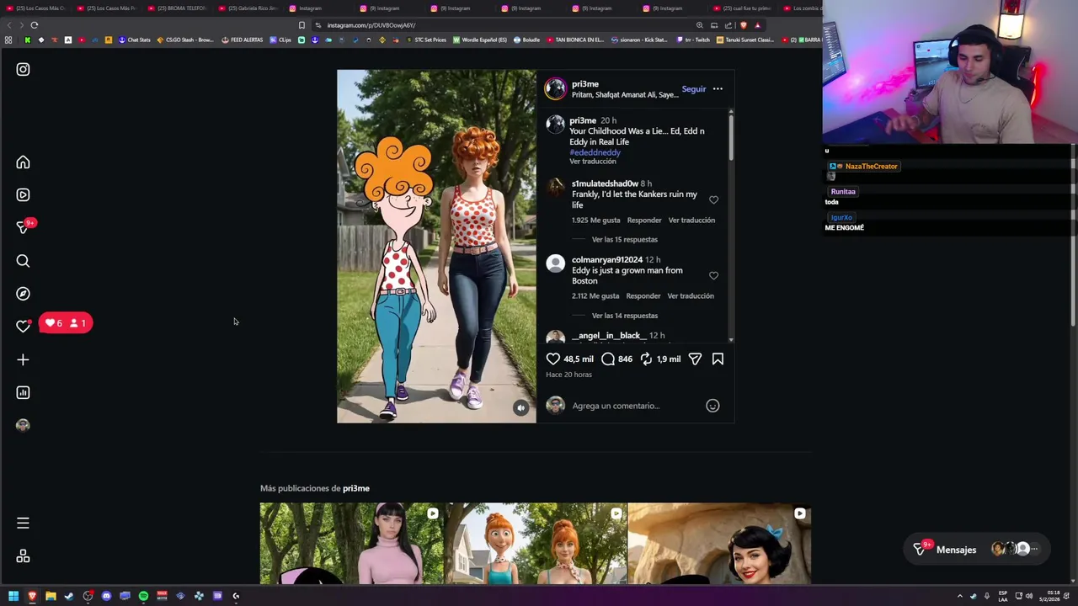Switch to cual fue tu prime browser tab
1078x606 pixels.
[x=744, y=8]
